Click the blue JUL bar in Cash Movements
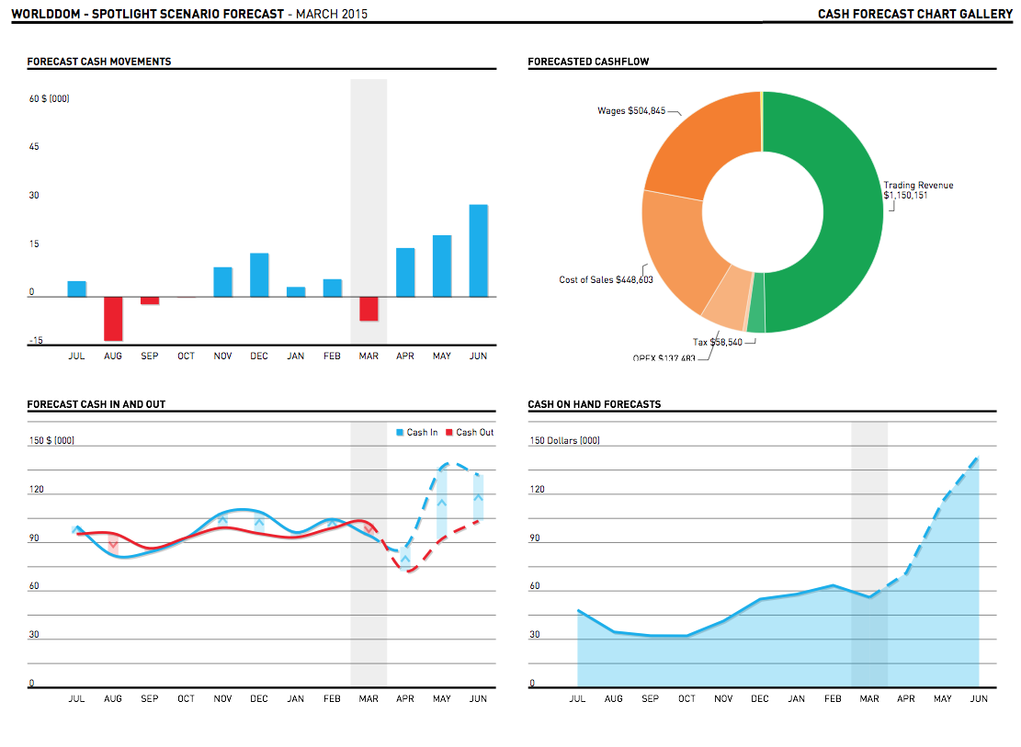 click(77, 289)
